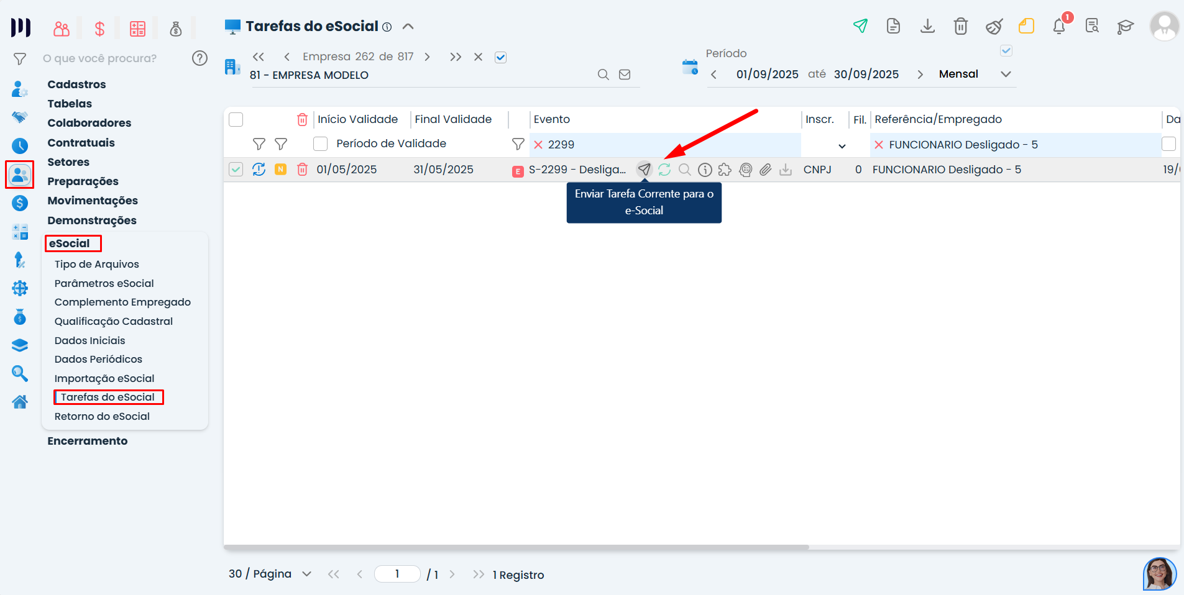Clear the 2299 Evento filter

coord(538,145)
